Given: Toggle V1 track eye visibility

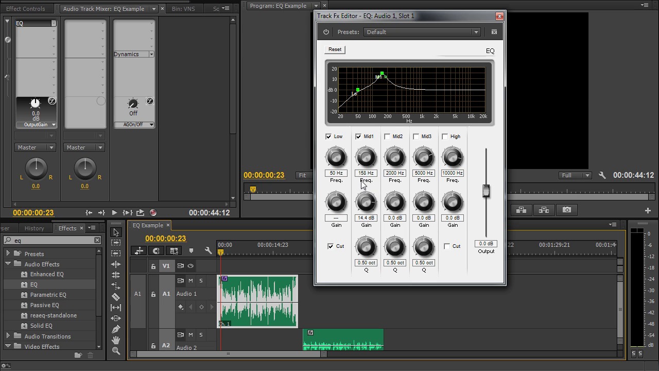Looking at the screenshot, I should click(x=190, y=266).
